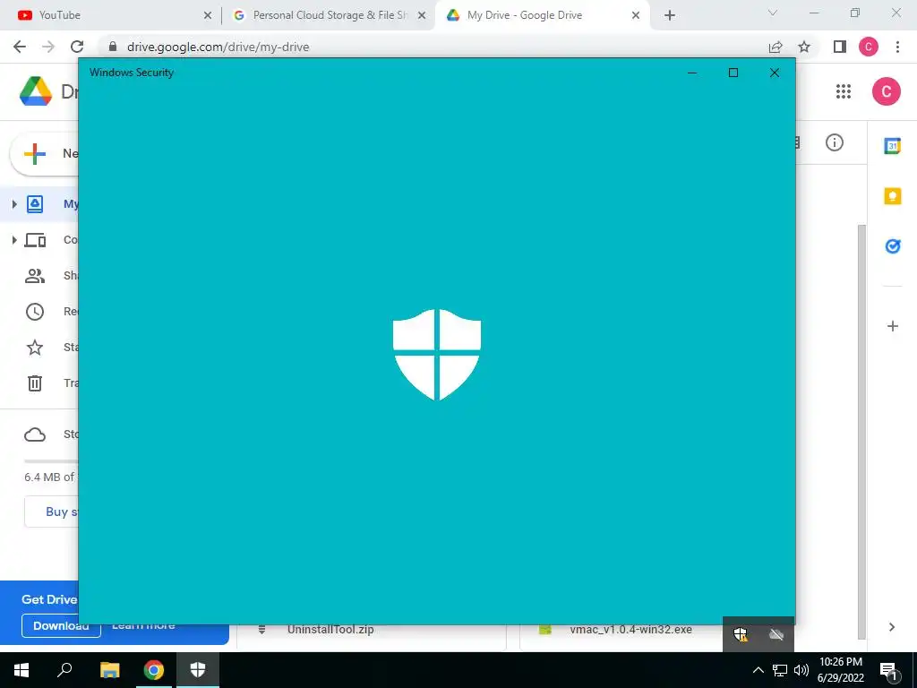
Task: Select My Drive icon in sidebar
Action: point(35,204)
